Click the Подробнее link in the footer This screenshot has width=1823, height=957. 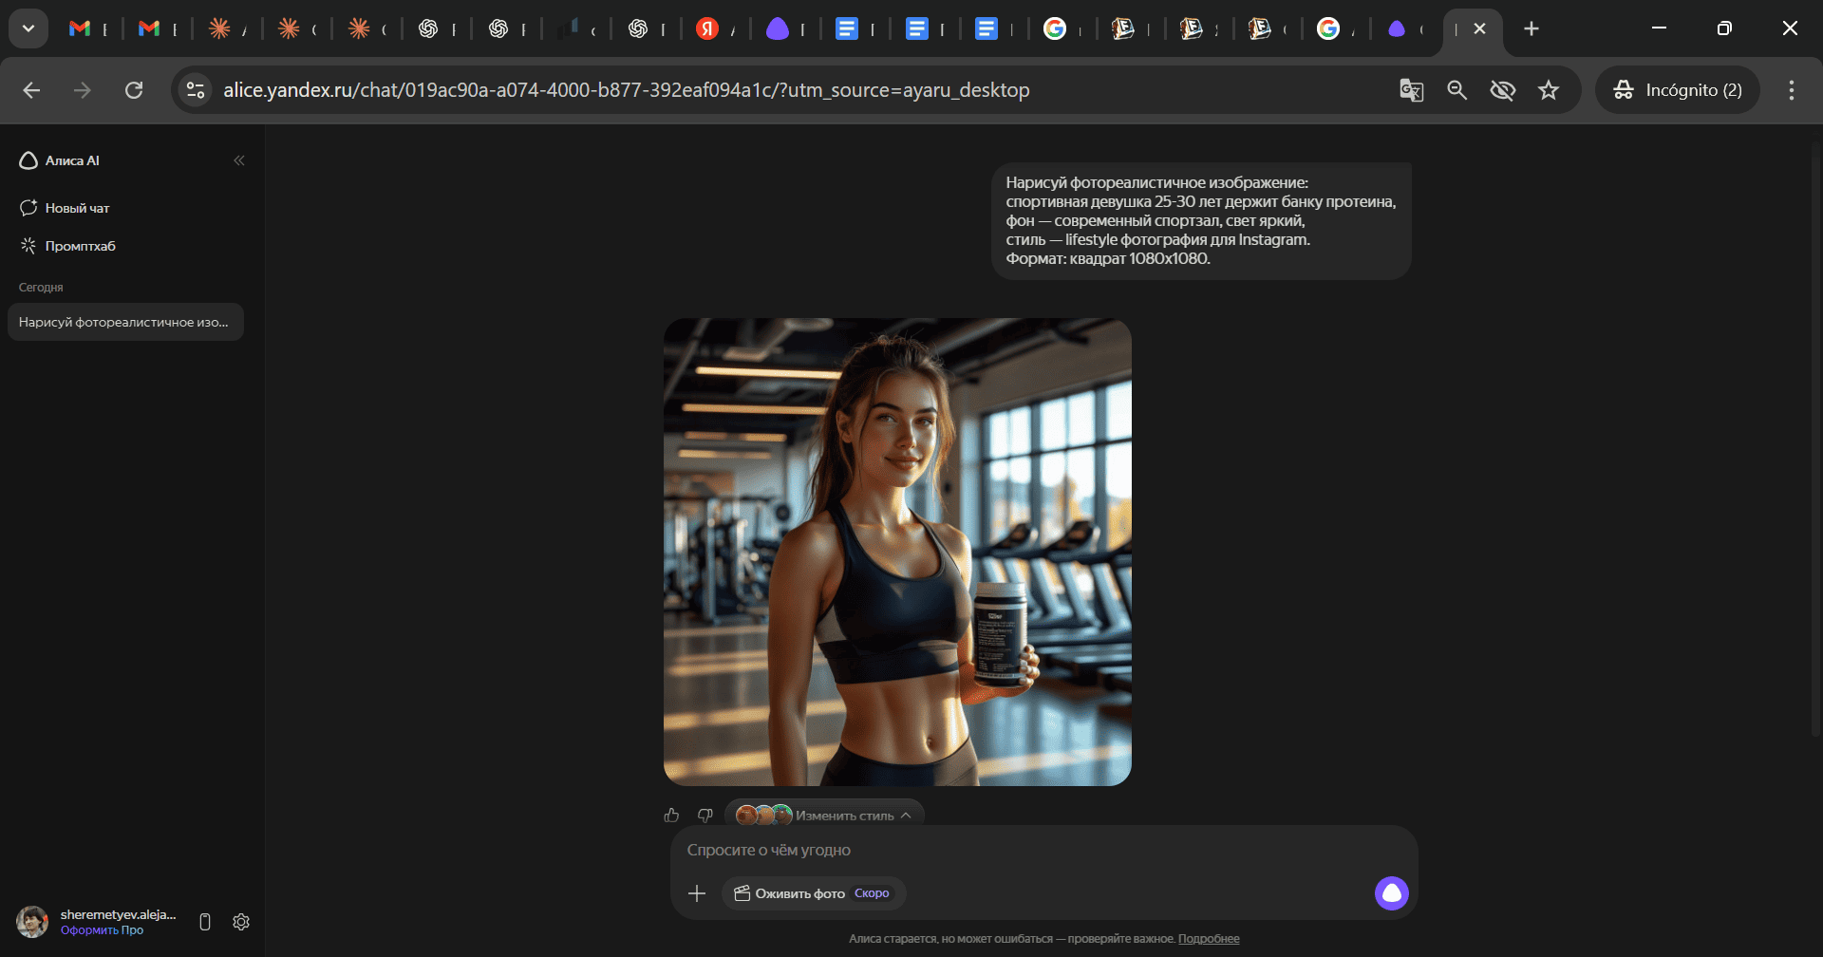coord(1209,939)
